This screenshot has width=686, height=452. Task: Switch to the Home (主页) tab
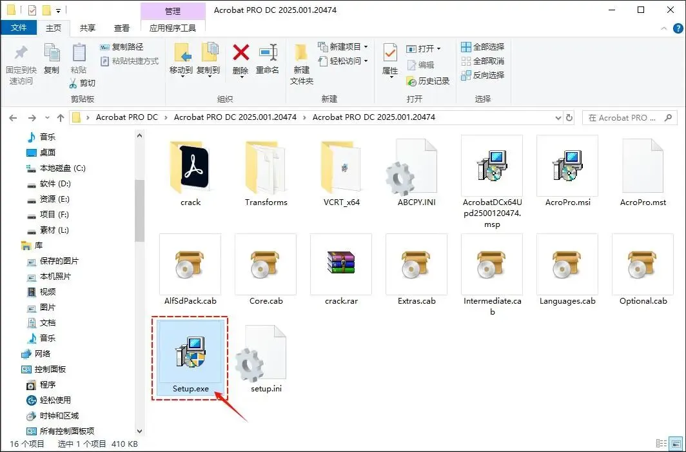pos(54,28)
